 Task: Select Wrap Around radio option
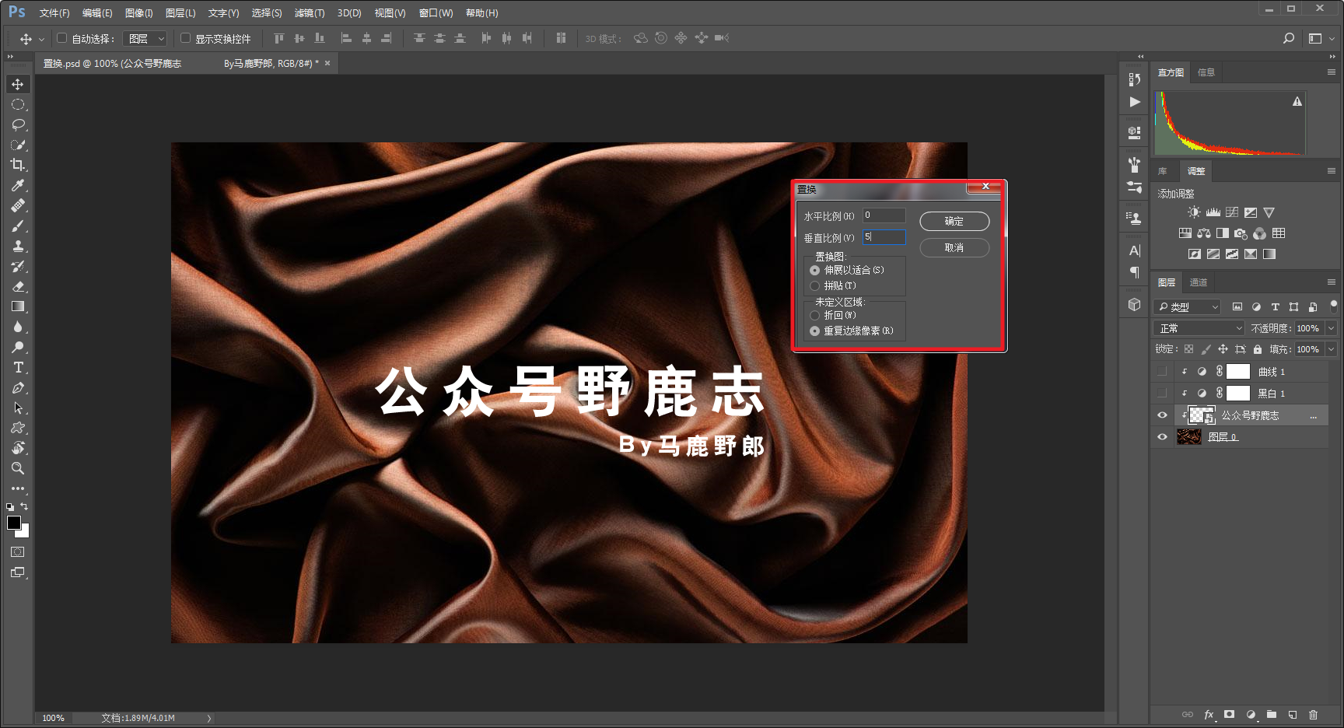pos(814,316)
